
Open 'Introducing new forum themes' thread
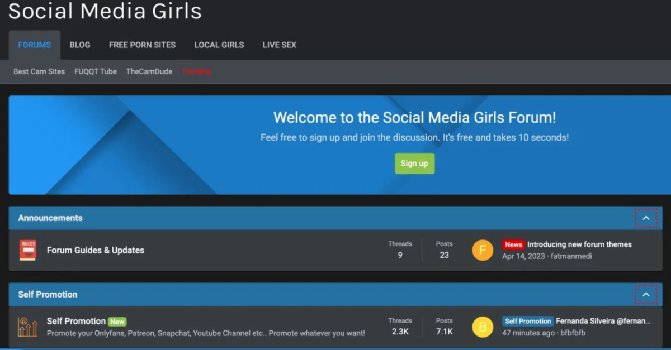(579, 244)
